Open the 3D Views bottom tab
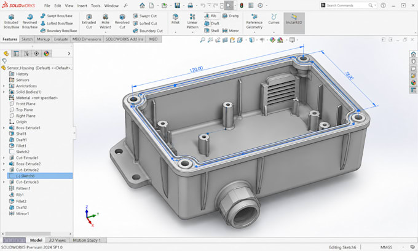 [x=57, y=241]
